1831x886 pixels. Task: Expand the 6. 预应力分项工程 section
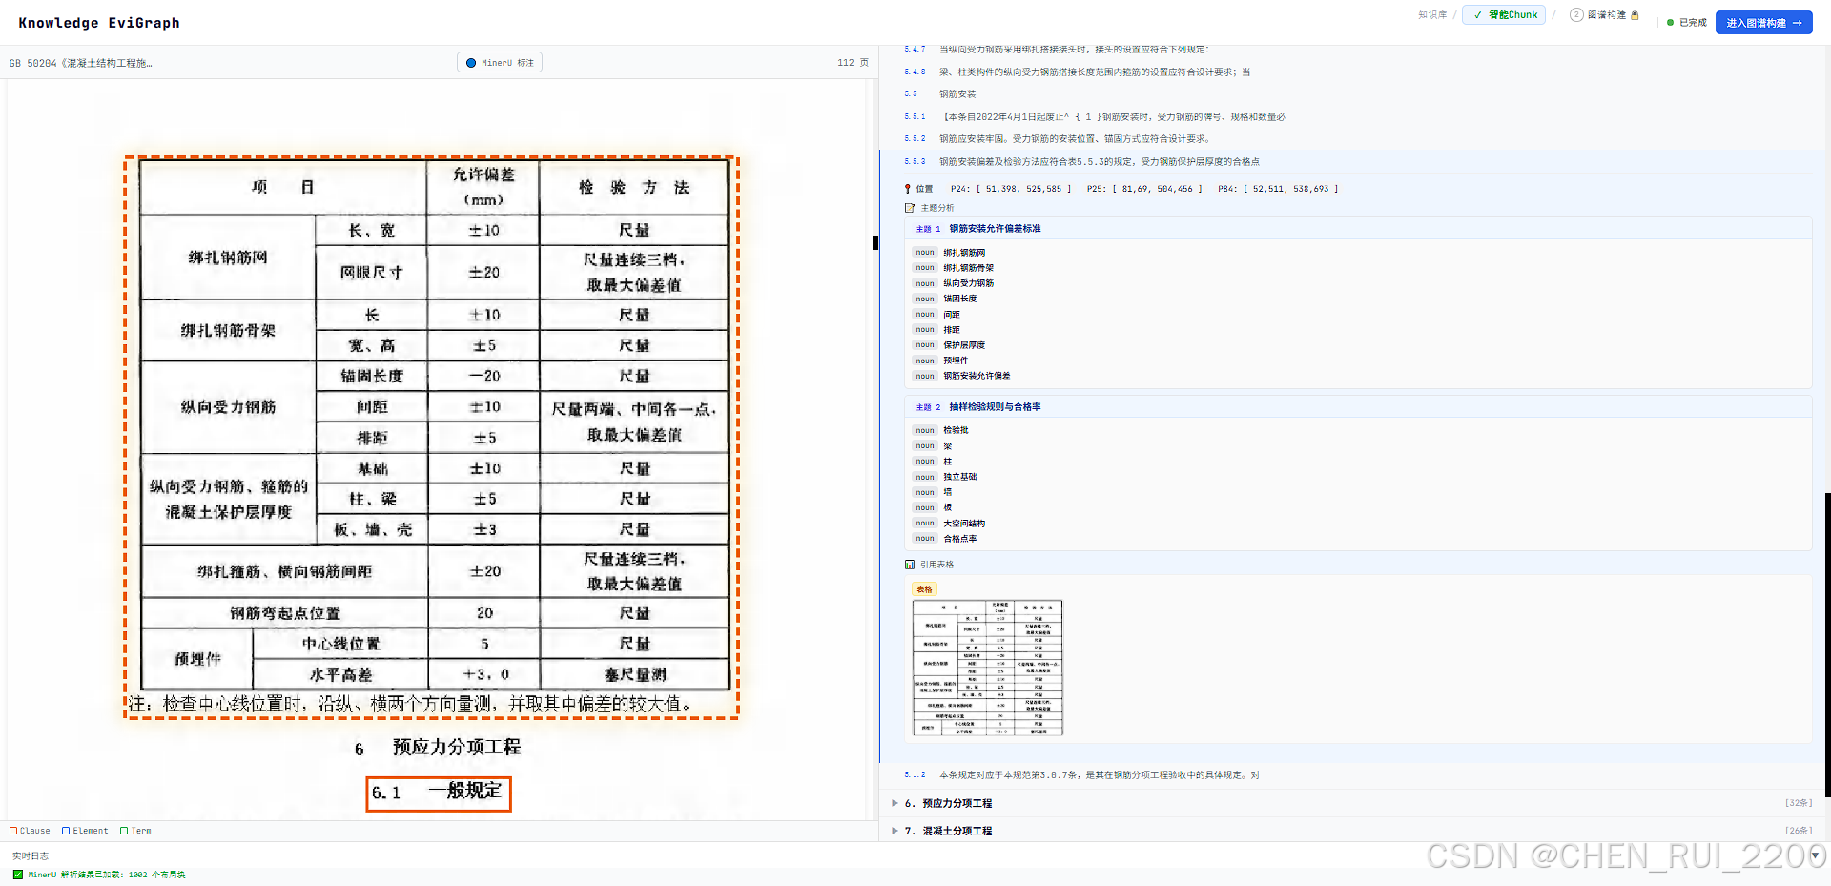click(895, 803)
